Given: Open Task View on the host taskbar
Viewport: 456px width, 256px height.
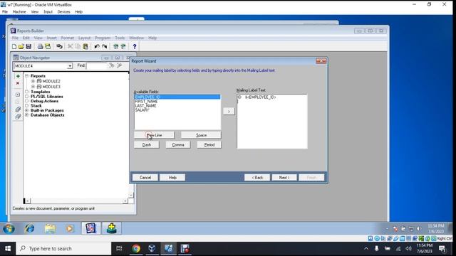Looking at the screenshot, I should click(x=119, y=248).
